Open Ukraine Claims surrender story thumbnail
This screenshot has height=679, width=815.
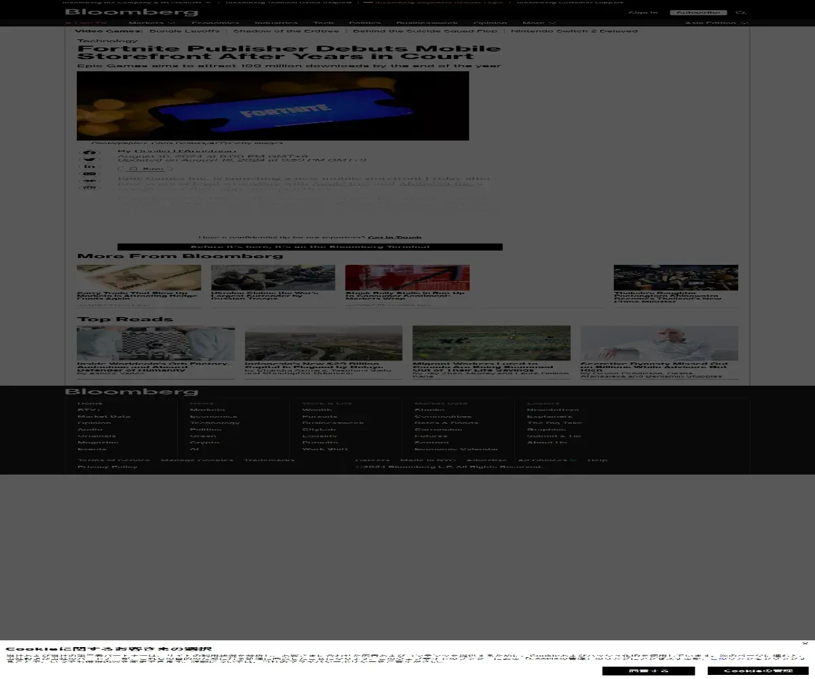click(x=273, y=278)
